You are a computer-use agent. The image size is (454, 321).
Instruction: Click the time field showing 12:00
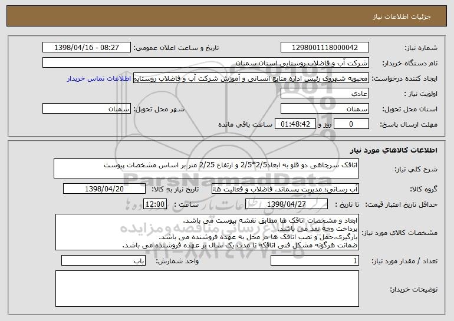(x=155, y=204)
